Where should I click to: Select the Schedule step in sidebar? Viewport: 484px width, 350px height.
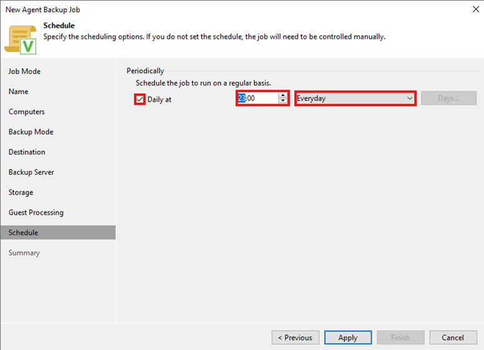tap(24, 233)
